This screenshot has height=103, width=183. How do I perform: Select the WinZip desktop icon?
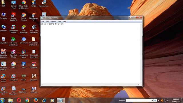pyautogui.click(x=34, y=3)
